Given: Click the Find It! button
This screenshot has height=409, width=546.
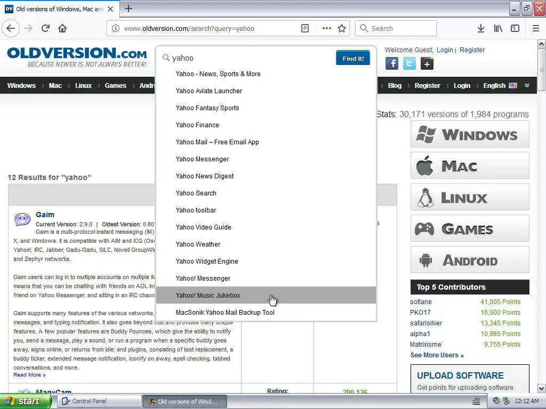Looking at the screenshot, I should (x=353, y=58).
